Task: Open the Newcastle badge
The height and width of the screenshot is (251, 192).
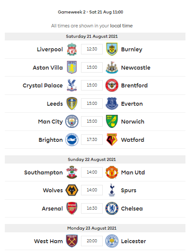Action: tap(112, 67)
